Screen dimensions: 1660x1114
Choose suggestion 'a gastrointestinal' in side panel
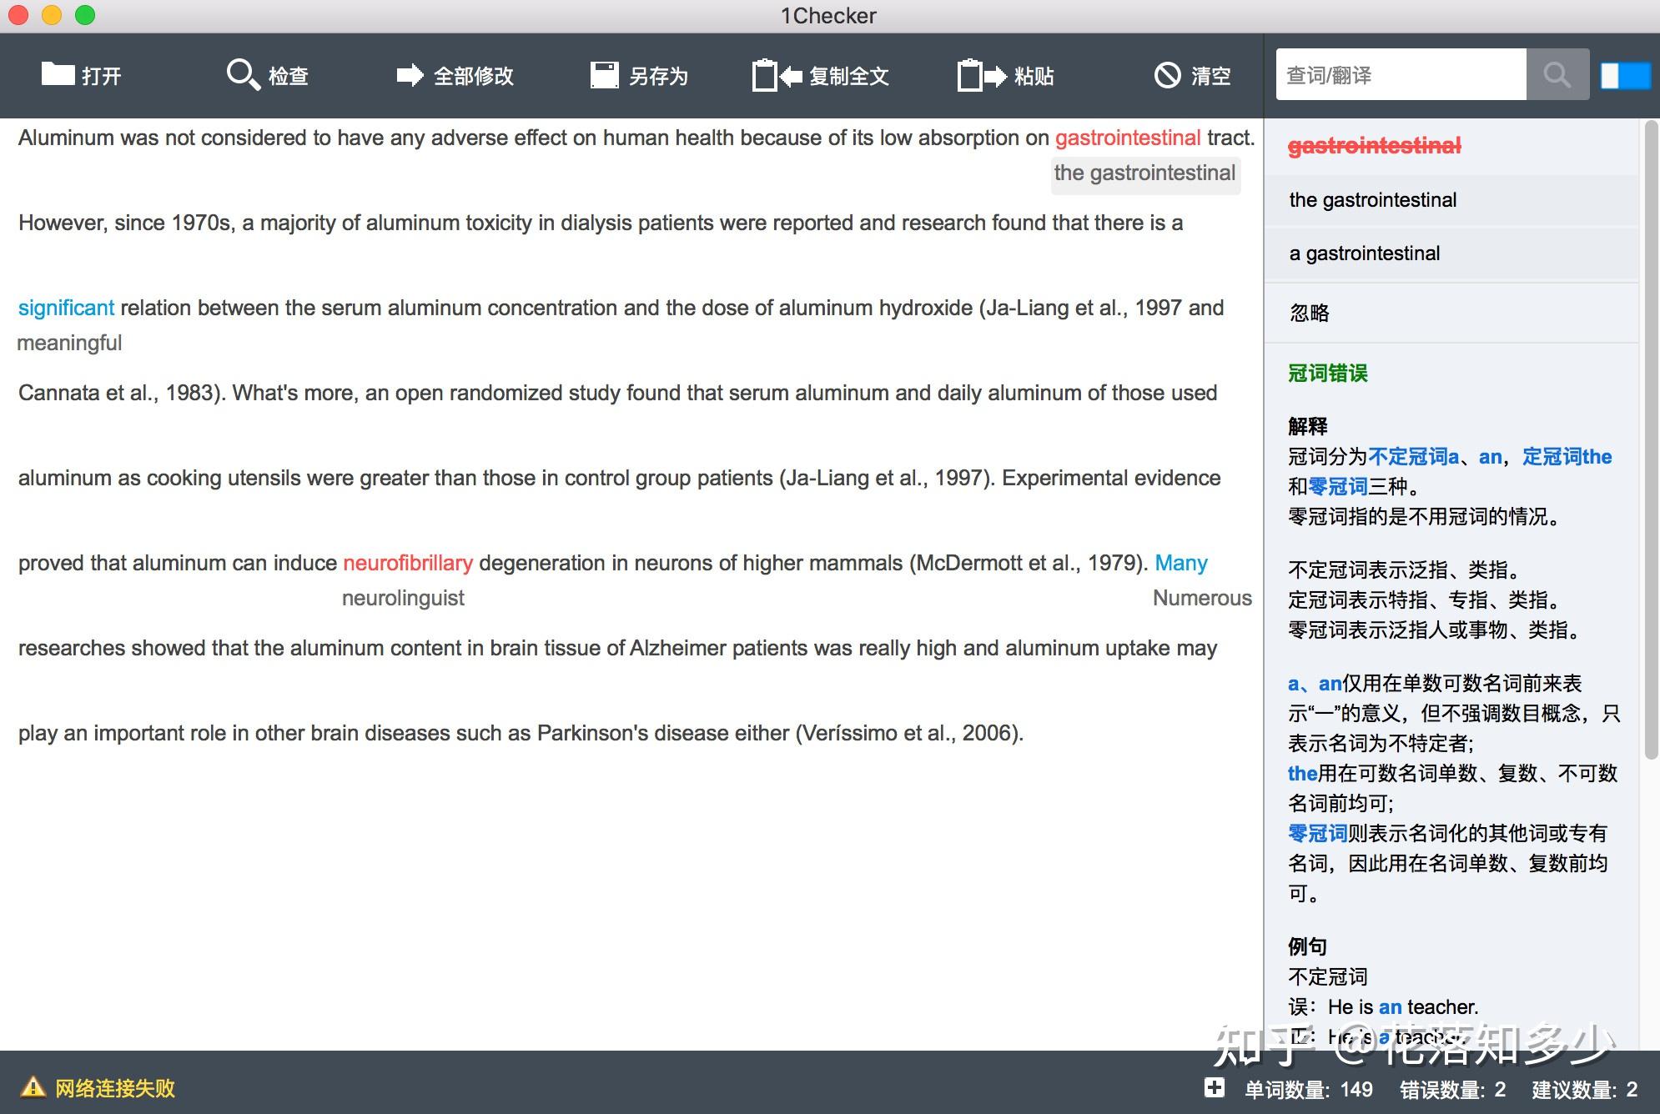coord(1451,253)
